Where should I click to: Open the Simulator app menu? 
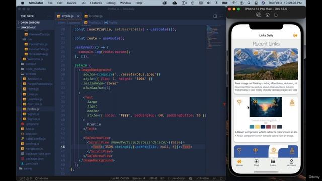click(x=36, y=3)
